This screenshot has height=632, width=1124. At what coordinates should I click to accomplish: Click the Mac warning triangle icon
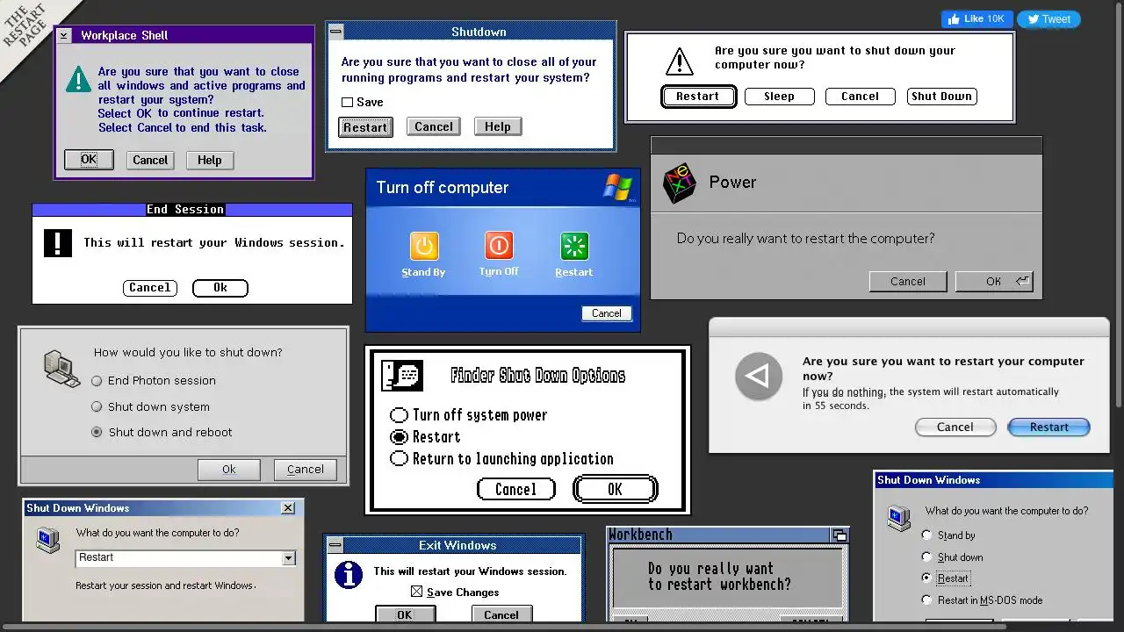pyautogui.click(x=680, y=61)
